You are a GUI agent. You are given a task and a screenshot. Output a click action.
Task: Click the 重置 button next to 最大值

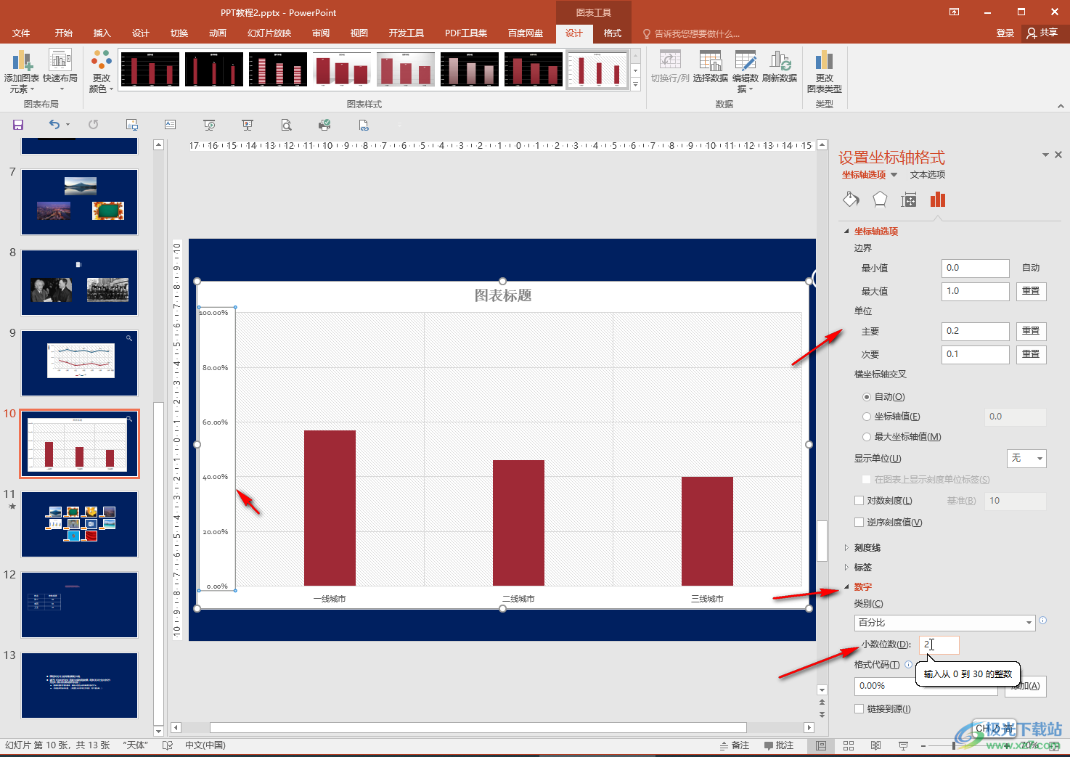[x=1031, y=291]
